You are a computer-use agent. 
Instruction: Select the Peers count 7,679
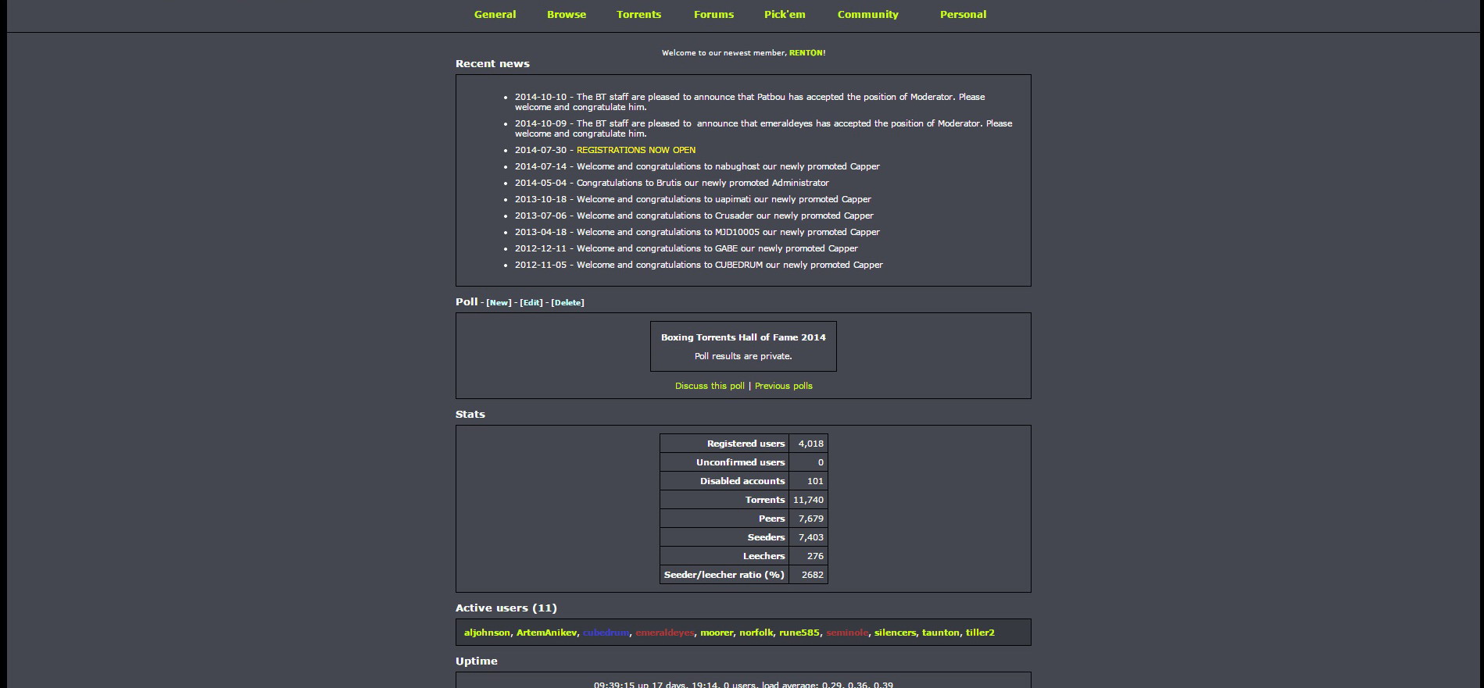810,519
